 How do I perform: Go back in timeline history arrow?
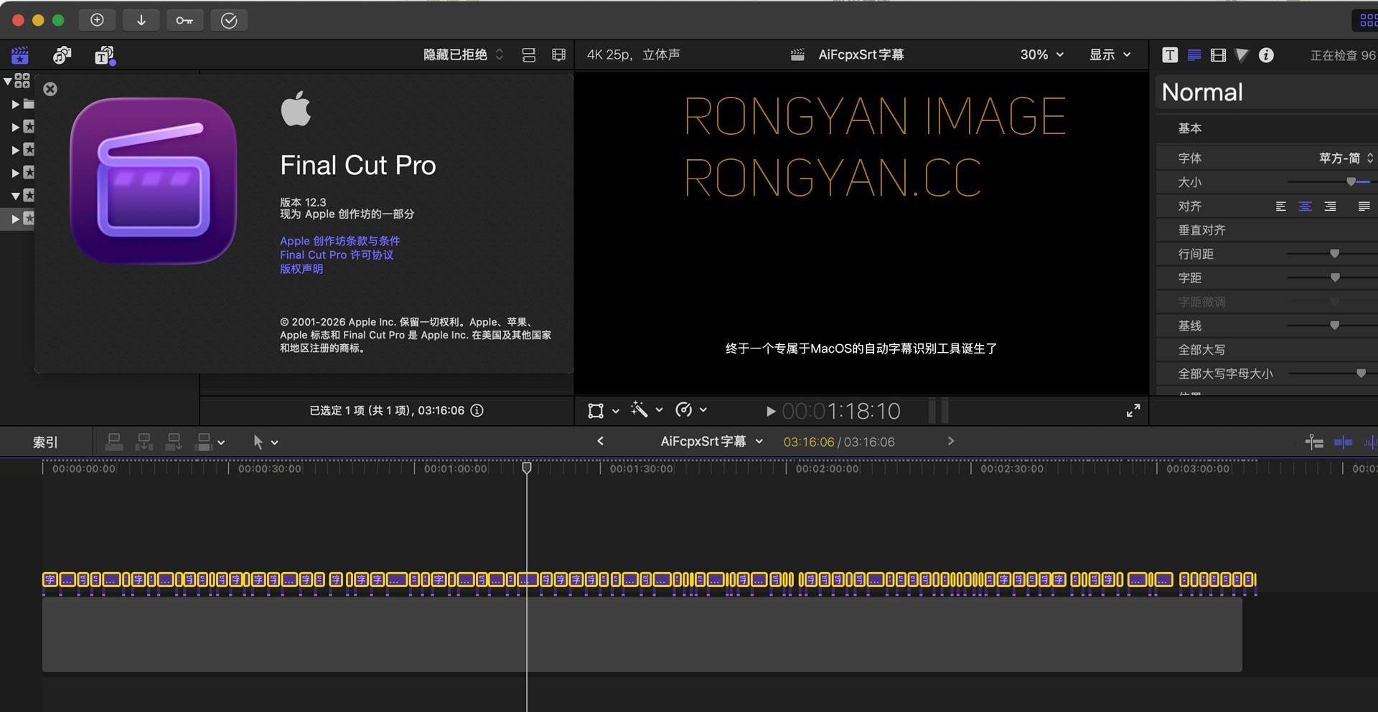coord(601,442)
